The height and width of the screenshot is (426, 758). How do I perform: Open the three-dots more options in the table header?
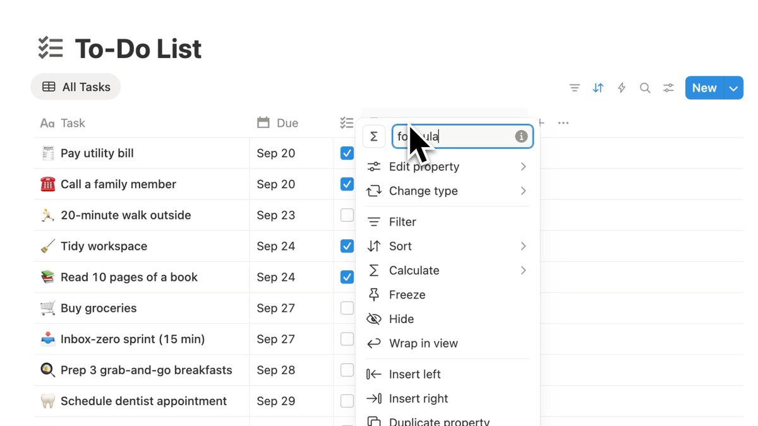(x=563, y=123)
